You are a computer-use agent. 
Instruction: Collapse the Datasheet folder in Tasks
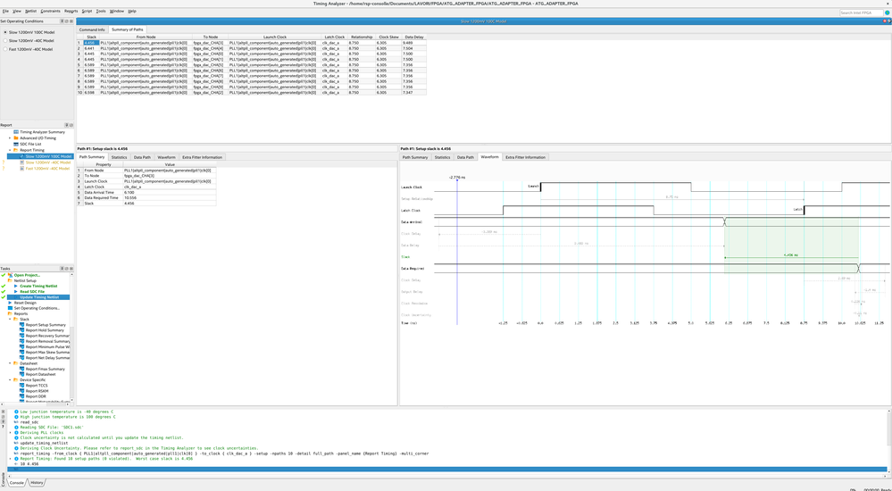pos(10,363)
